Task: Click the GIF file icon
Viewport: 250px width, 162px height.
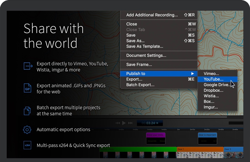Action: tap(27, 88)
